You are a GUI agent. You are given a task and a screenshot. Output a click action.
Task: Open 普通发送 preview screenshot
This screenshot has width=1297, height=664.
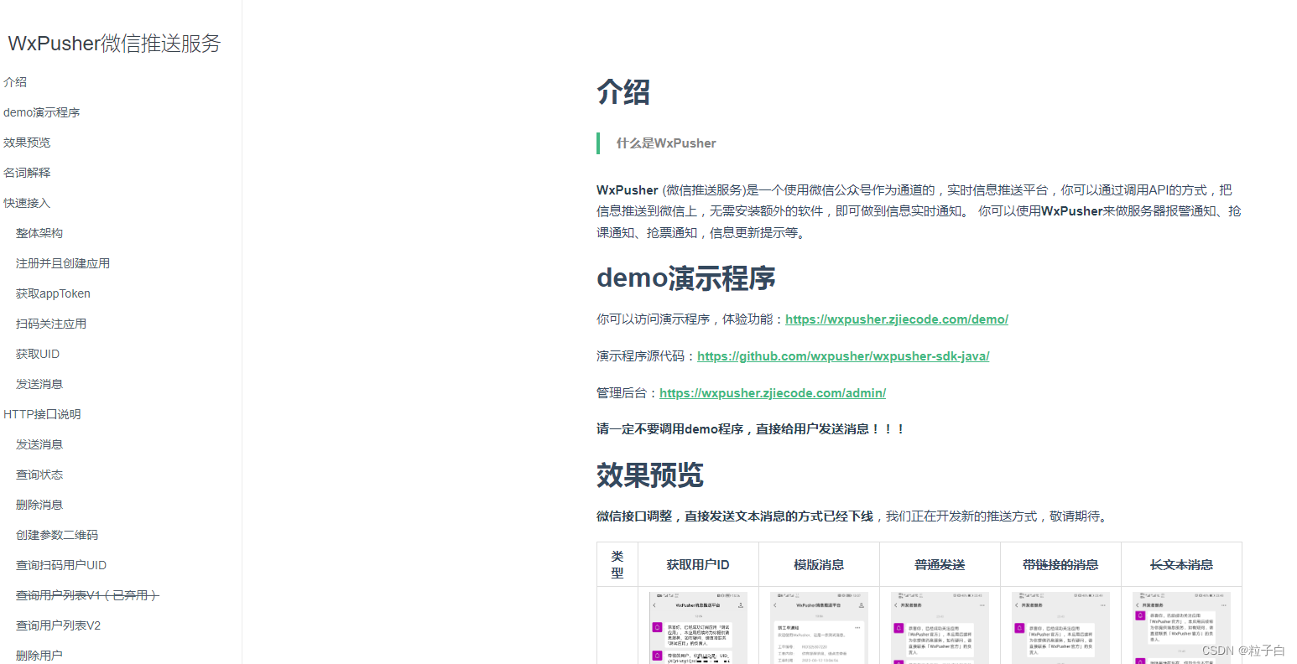tap(940, 628)
